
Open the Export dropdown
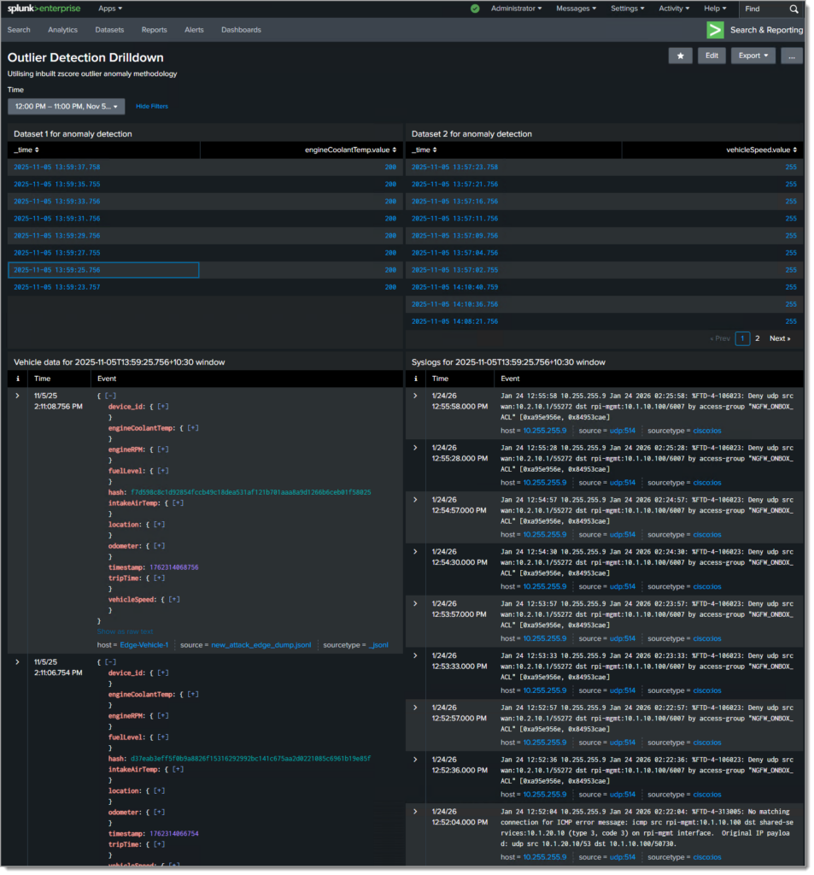753,56
